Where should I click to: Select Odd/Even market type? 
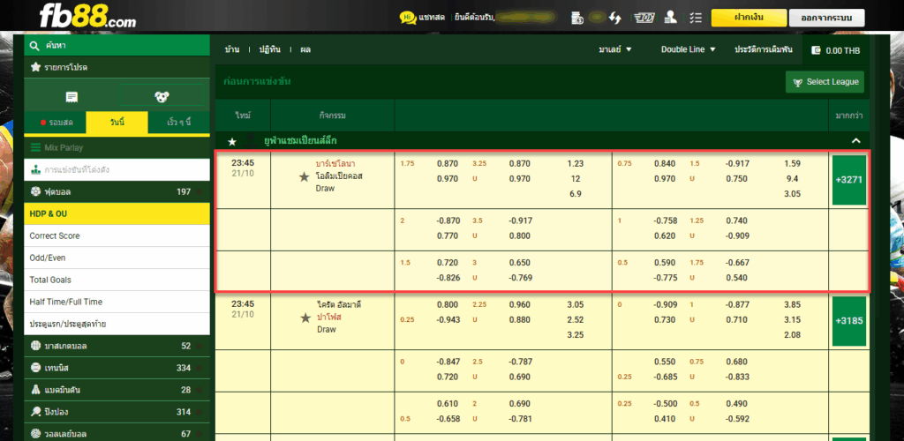click(x=117, y=258)
